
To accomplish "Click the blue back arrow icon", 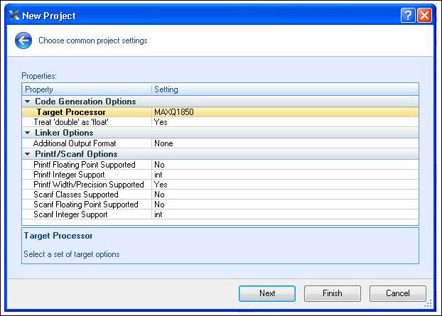I will (23, 41).
